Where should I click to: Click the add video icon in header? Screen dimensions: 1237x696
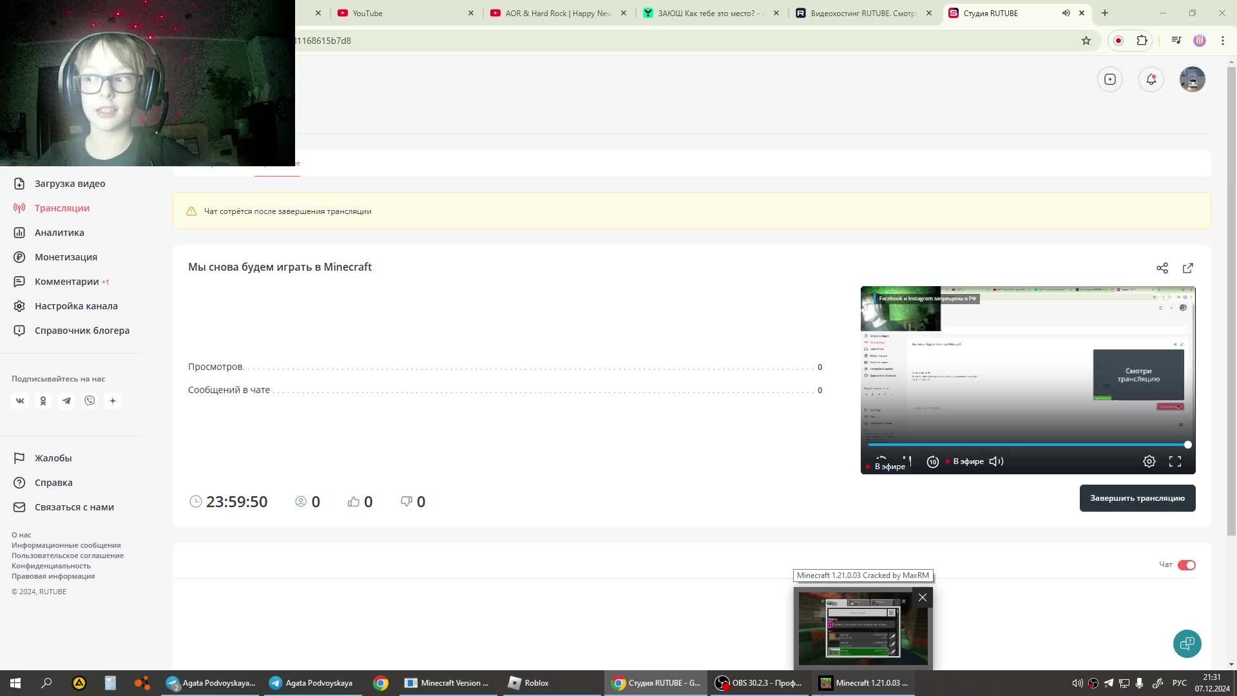[1109, 79]
